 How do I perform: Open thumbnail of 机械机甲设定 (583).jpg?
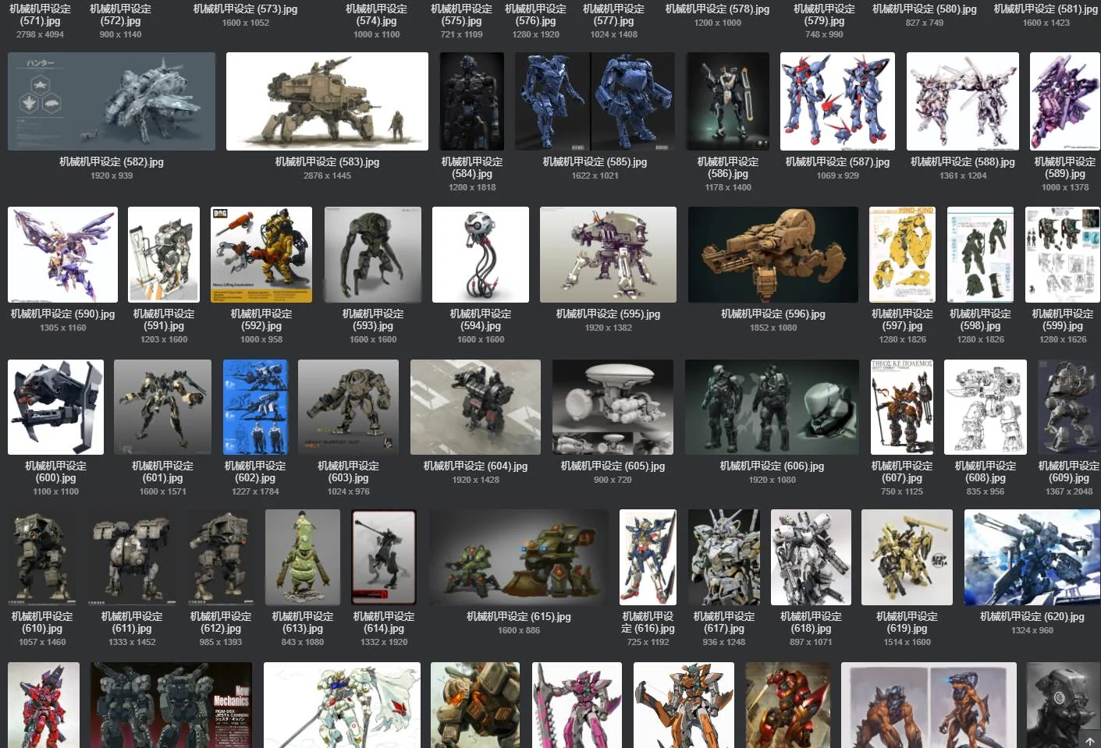click(x=327, y=101)
